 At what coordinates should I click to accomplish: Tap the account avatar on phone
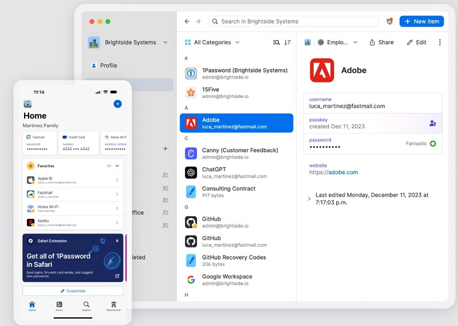pyautogui.click(x=27, y=104)
